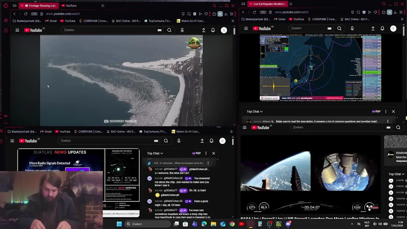Expand 'Top Chat' dropdown in earthquake stream
Image resolution: width=407 pixels, height=229 pixels.
(x=255, y=111)
